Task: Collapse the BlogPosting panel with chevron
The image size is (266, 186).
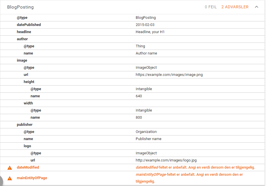Action: coord(256,7)
